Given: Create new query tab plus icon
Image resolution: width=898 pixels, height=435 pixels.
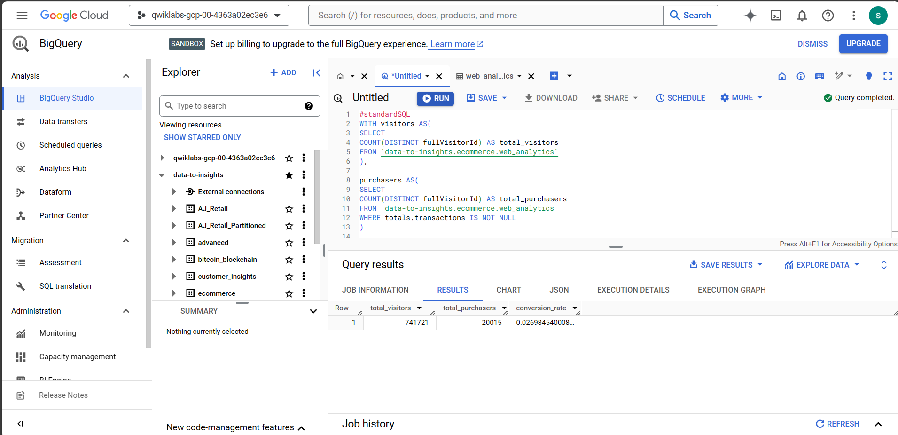Looking at the screenshot, I should pos(554,76).
